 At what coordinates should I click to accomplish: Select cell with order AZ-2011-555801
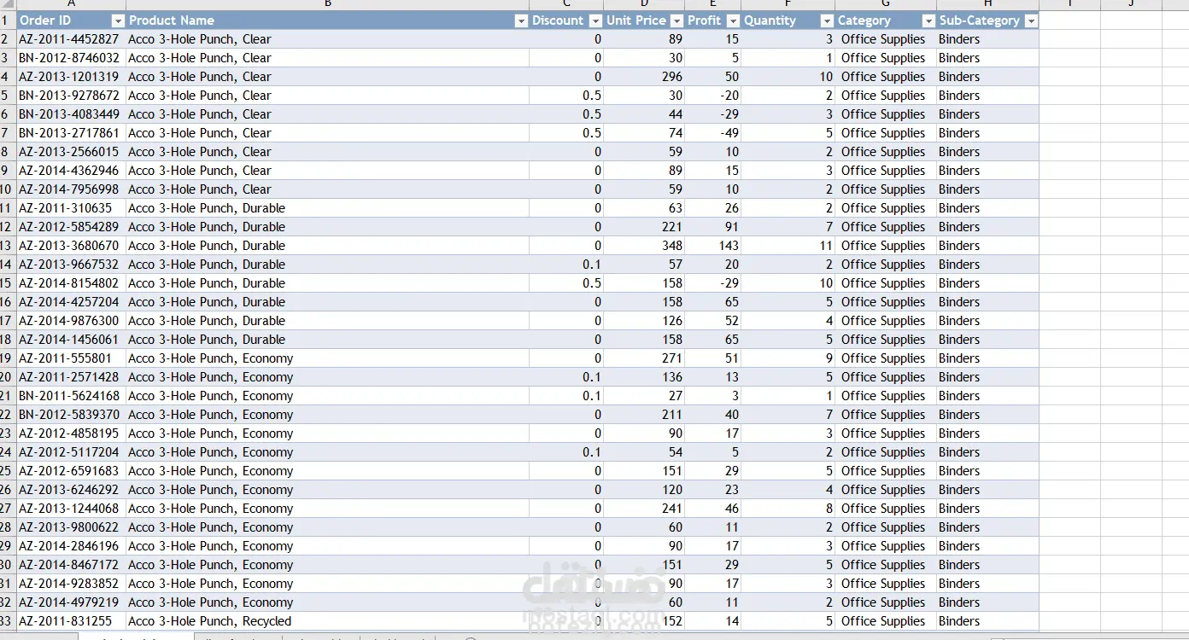point(71,358)
